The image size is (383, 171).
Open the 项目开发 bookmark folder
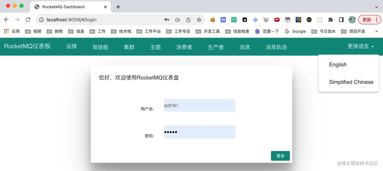[353, 31]
